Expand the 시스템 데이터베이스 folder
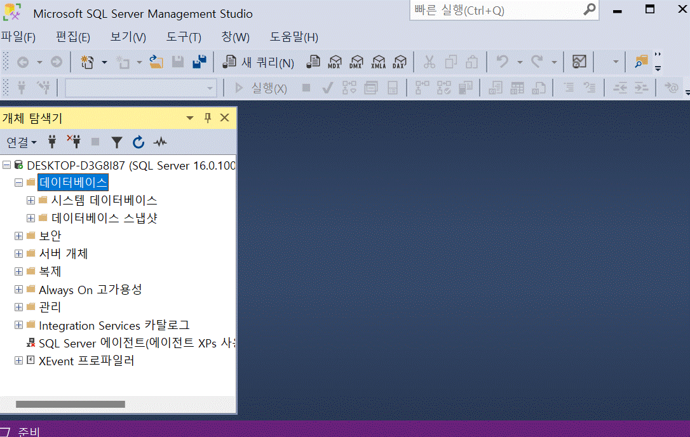This screenshot has height=437, width=690. point(30,201)
